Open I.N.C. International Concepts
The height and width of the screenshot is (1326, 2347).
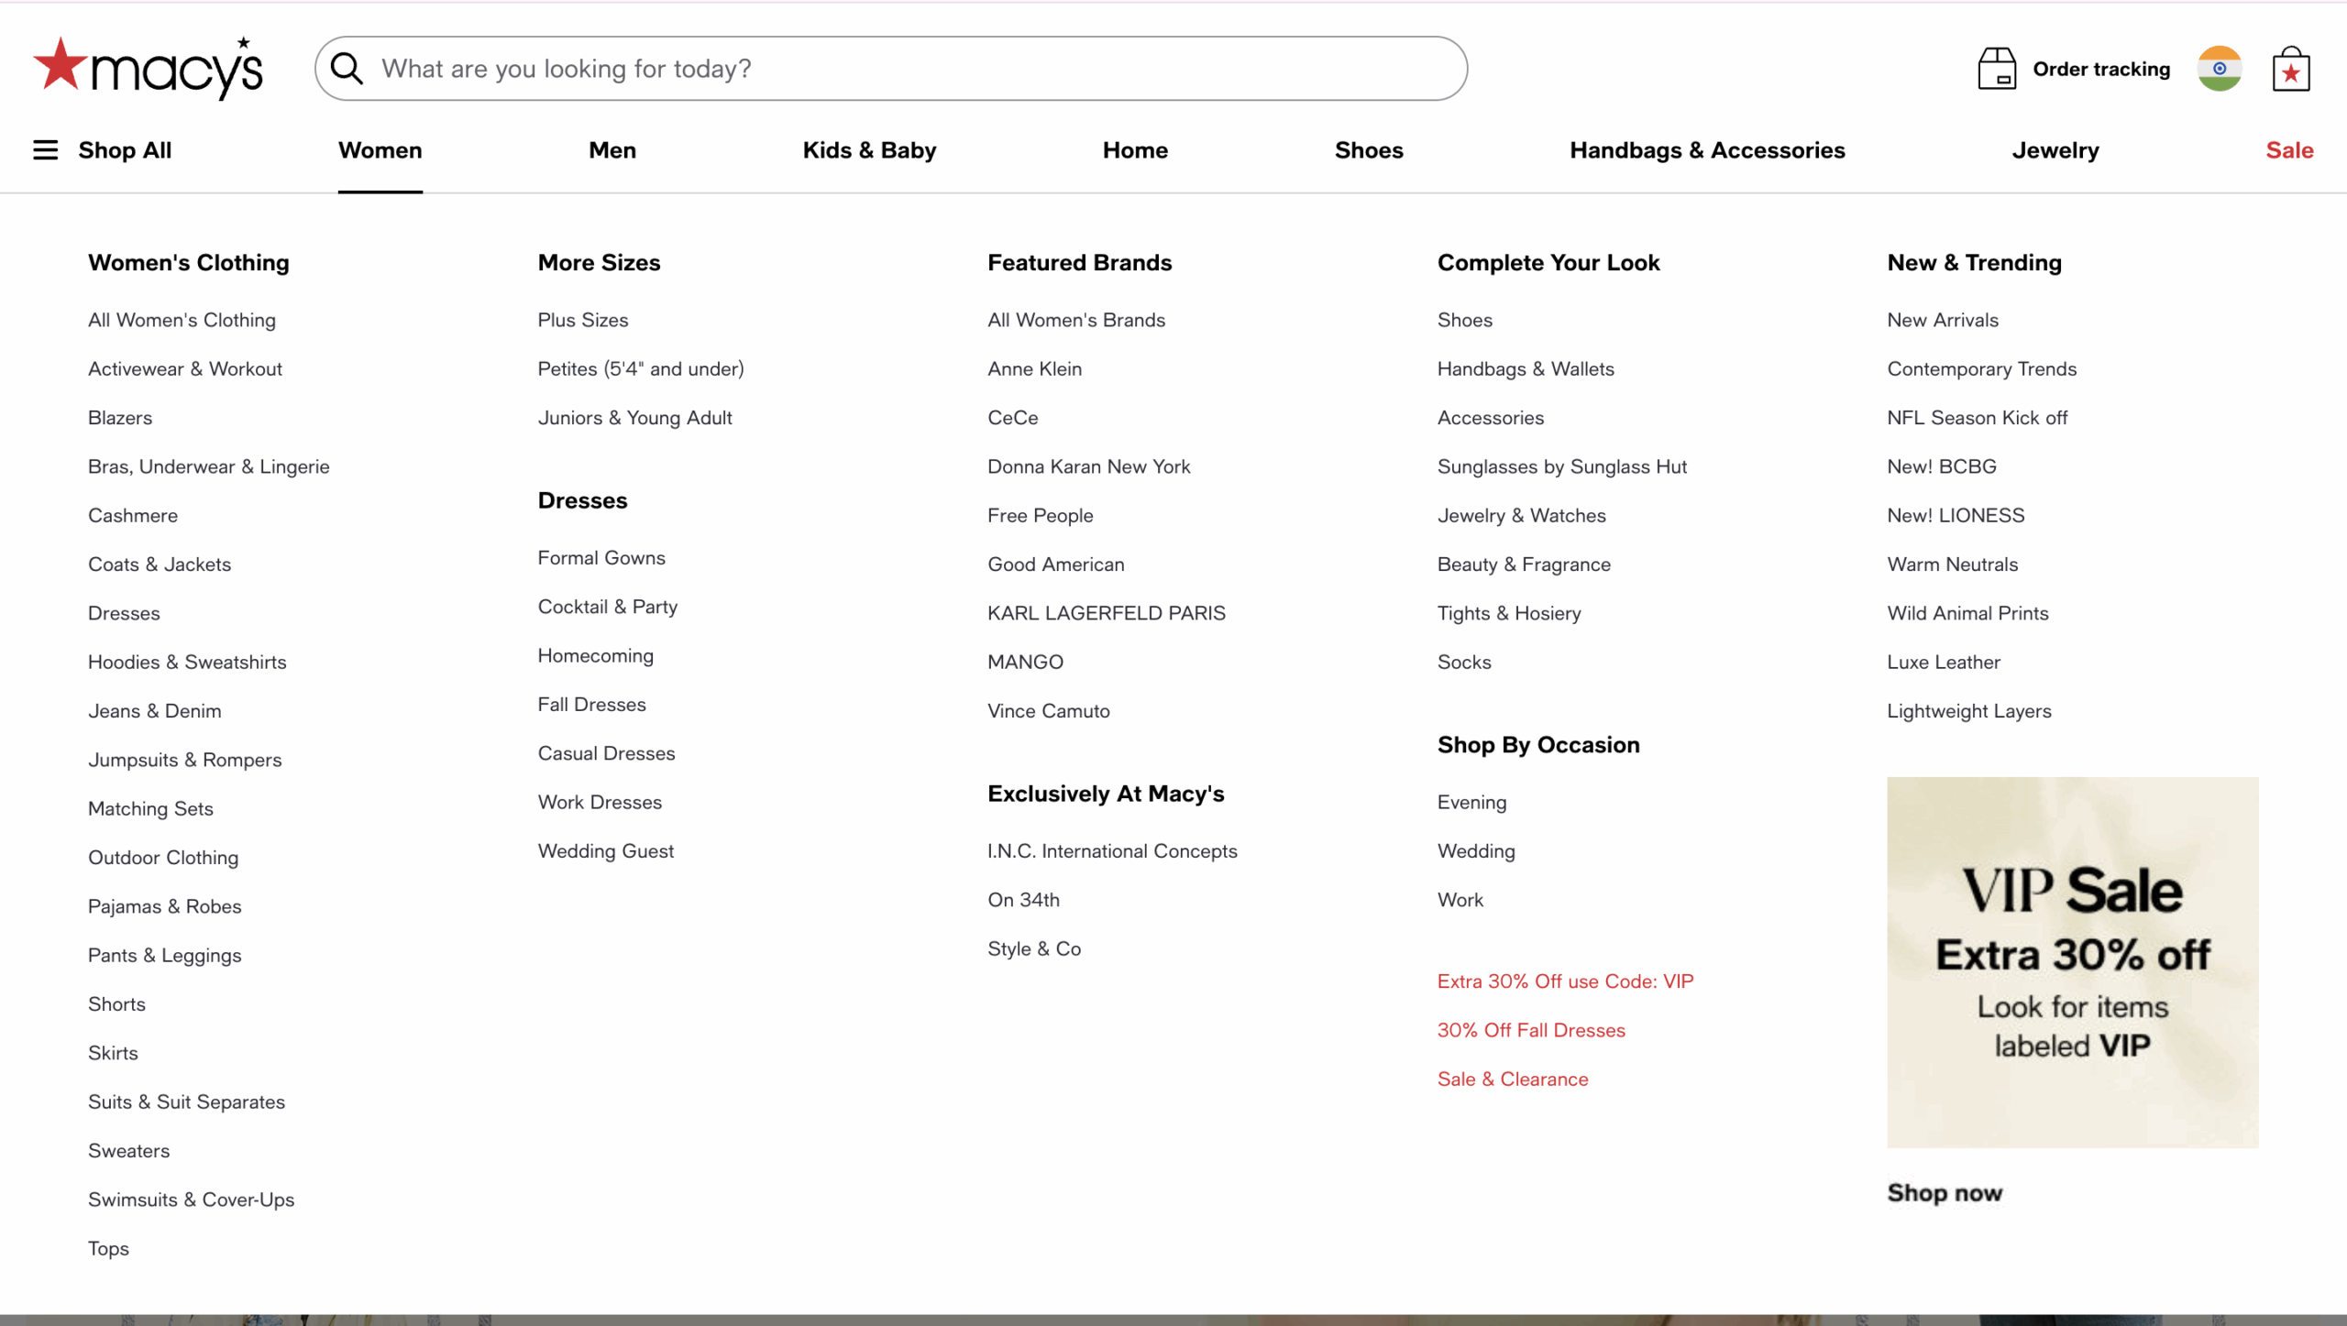tap(1112, 850)
